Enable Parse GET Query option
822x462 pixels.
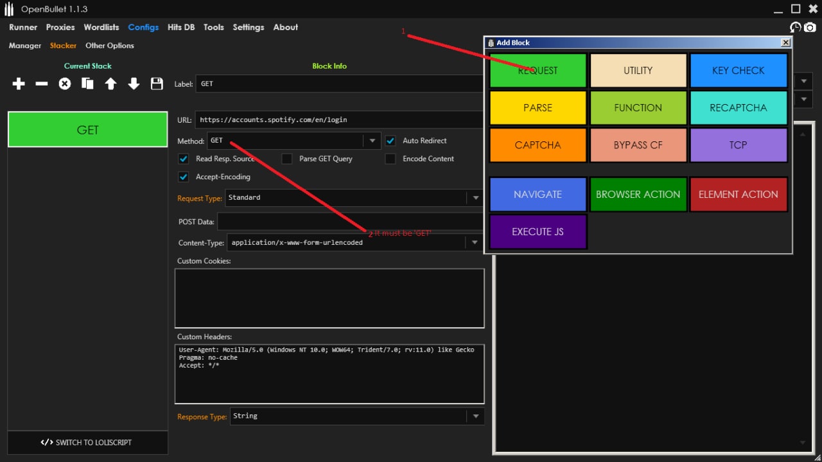(287, 159)
